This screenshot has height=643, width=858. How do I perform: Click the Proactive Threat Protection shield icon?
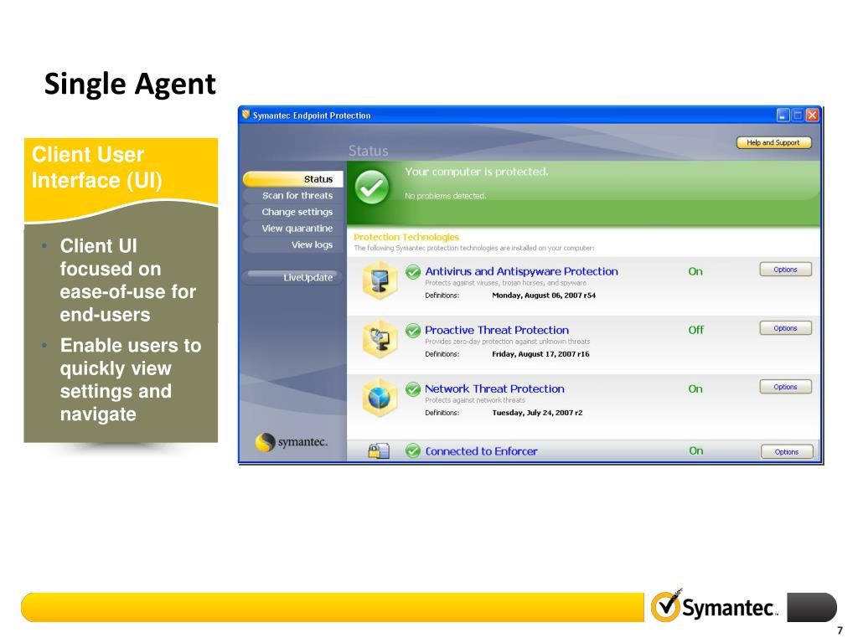tap(380, 339)
